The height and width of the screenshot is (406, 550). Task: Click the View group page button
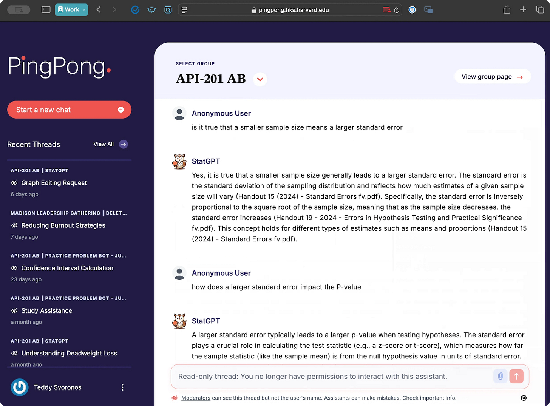point(493,77)
